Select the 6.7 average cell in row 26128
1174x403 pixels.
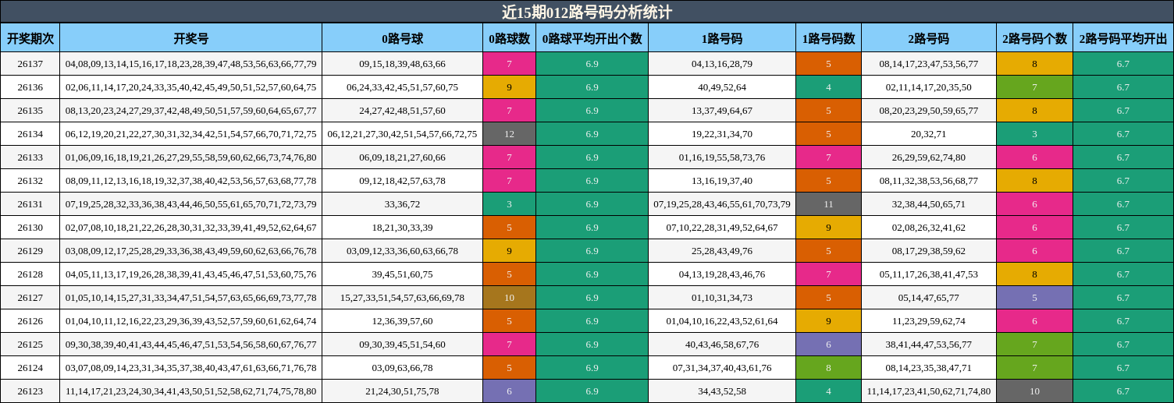1123,274
